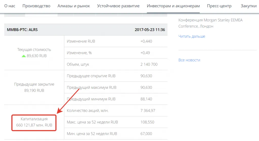This screenshot has width=259, height=141.
Task: Click the green up-arrow price indicator
Action: (x=24, y=56)
